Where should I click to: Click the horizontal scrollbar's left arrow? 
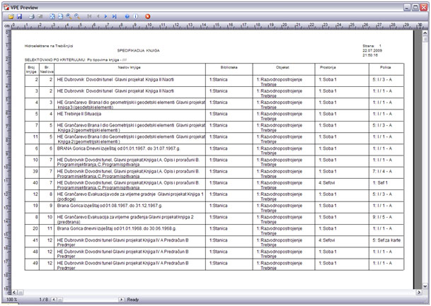pyautogui.click(x=14, y=292)
